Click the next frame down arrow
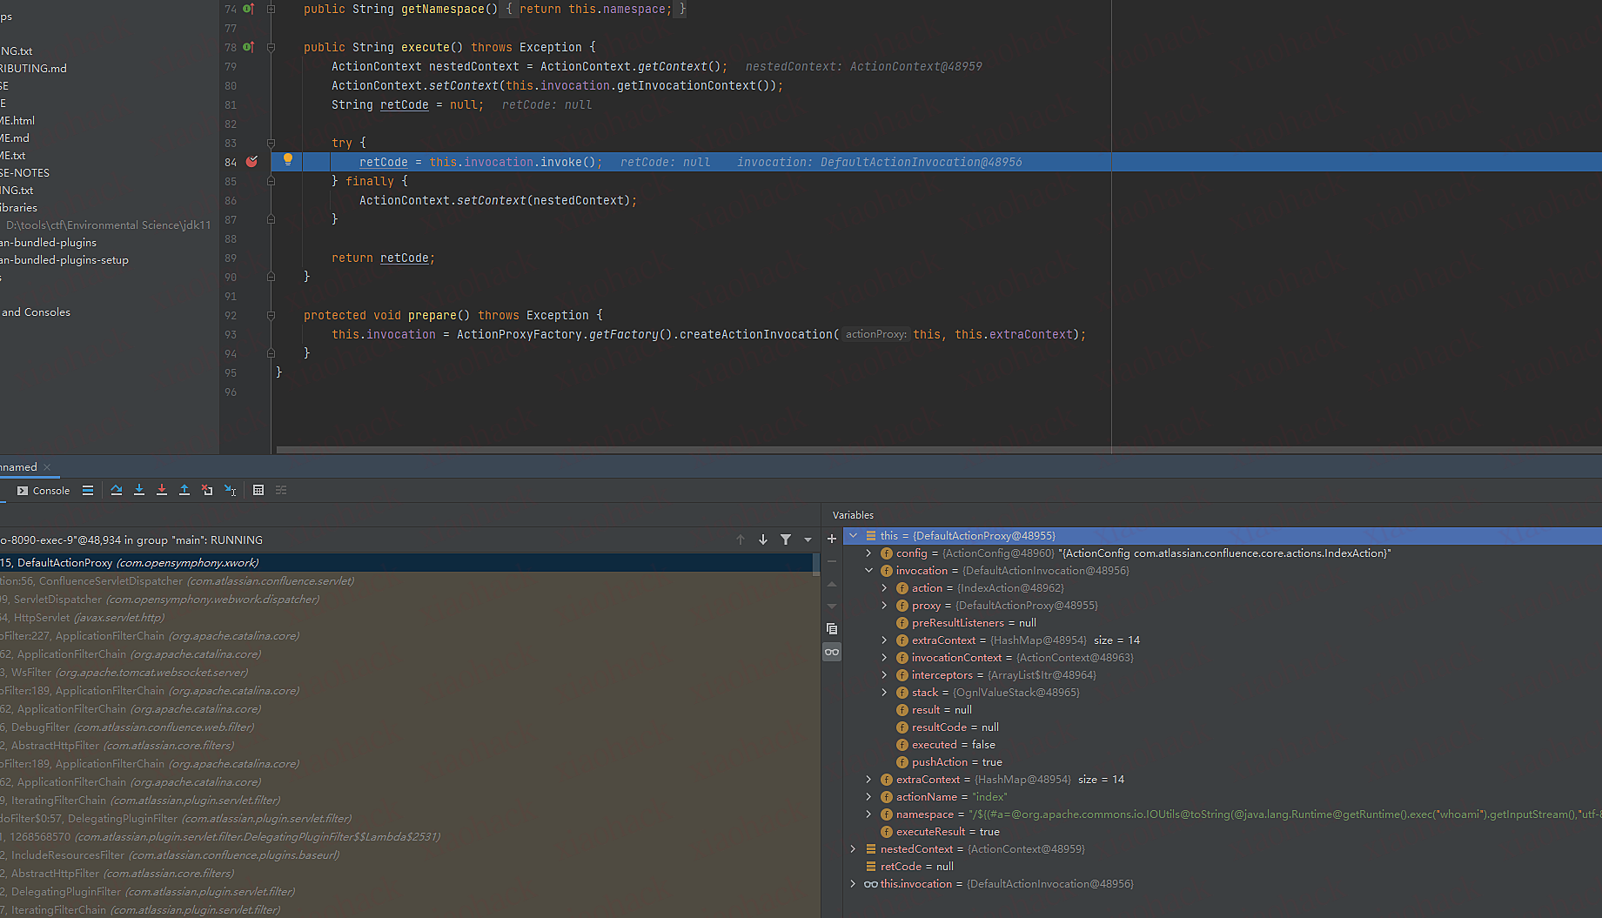The image size is (1602, 918). (763, 539)
